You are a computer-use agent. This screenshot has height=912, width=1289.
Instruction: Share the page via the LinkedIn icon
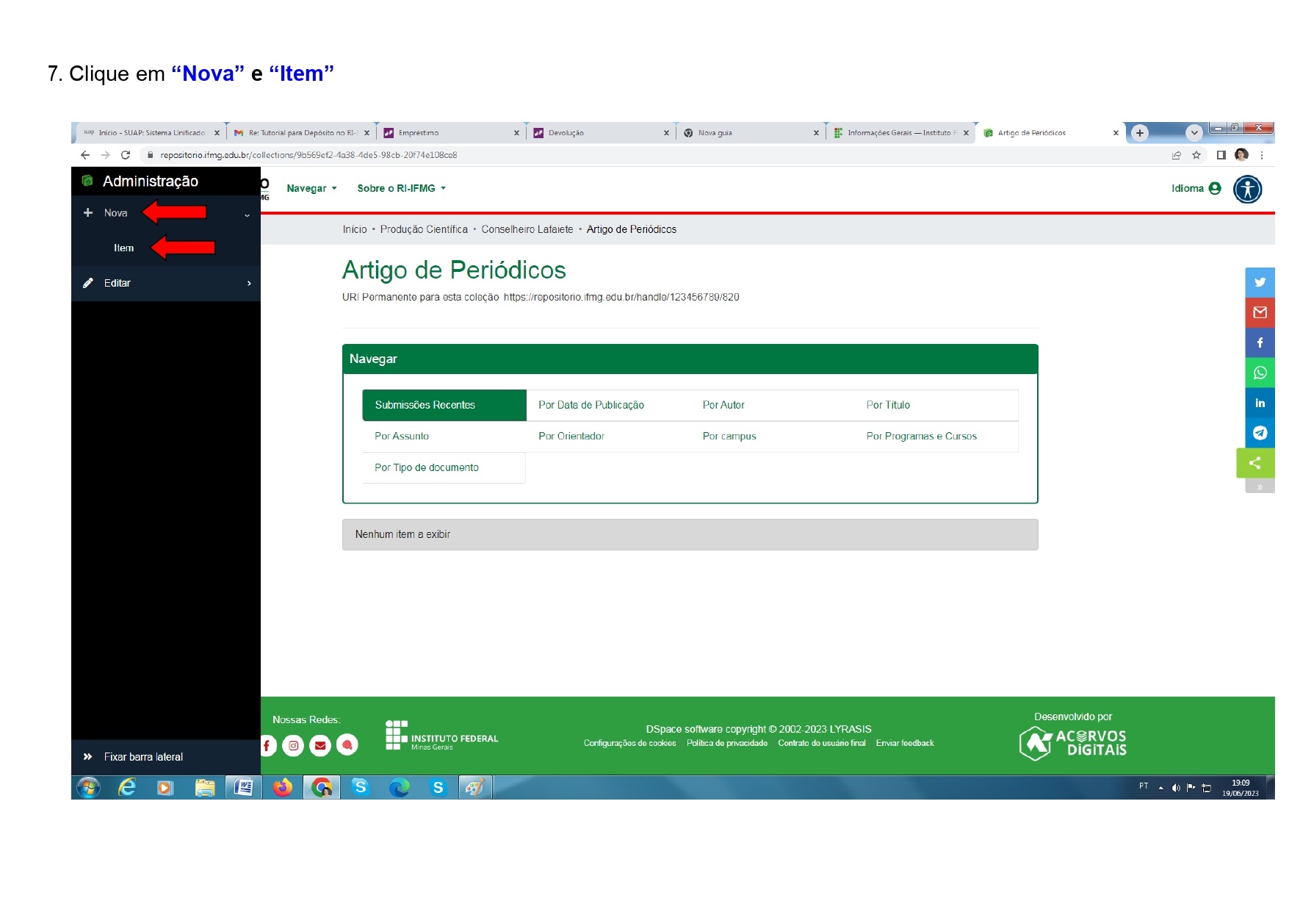pyautogui.click(x=1259, y=403)
